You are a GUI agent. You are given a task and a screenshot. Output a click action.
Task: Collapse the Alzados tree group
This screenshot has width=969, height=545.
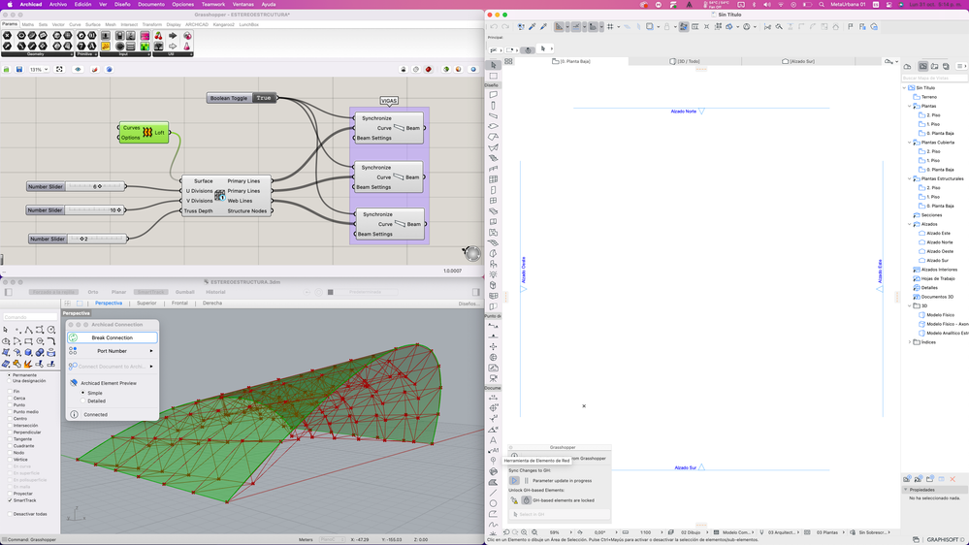pyautogui.click(x=910, y=224)
